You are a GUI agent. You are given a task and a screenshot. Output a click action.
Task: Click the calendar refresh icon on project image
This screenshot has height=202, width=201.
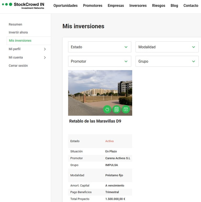coord(126,109)
